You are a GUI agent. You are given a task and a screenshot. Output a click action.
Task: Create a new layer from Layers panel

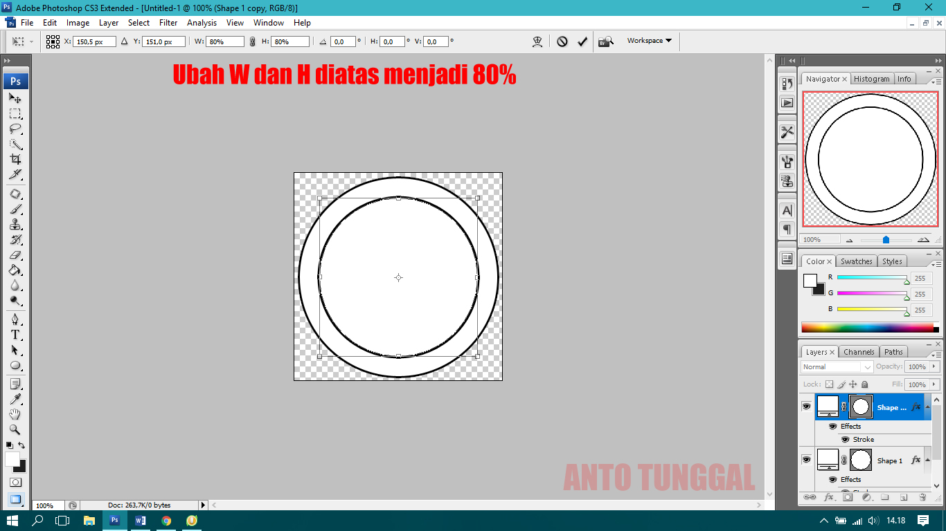click(904, 497)
